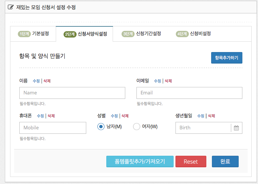Go to 3단계 신청기간설정 tab
This screenshot has height=184, width=258.
(141, 34)
